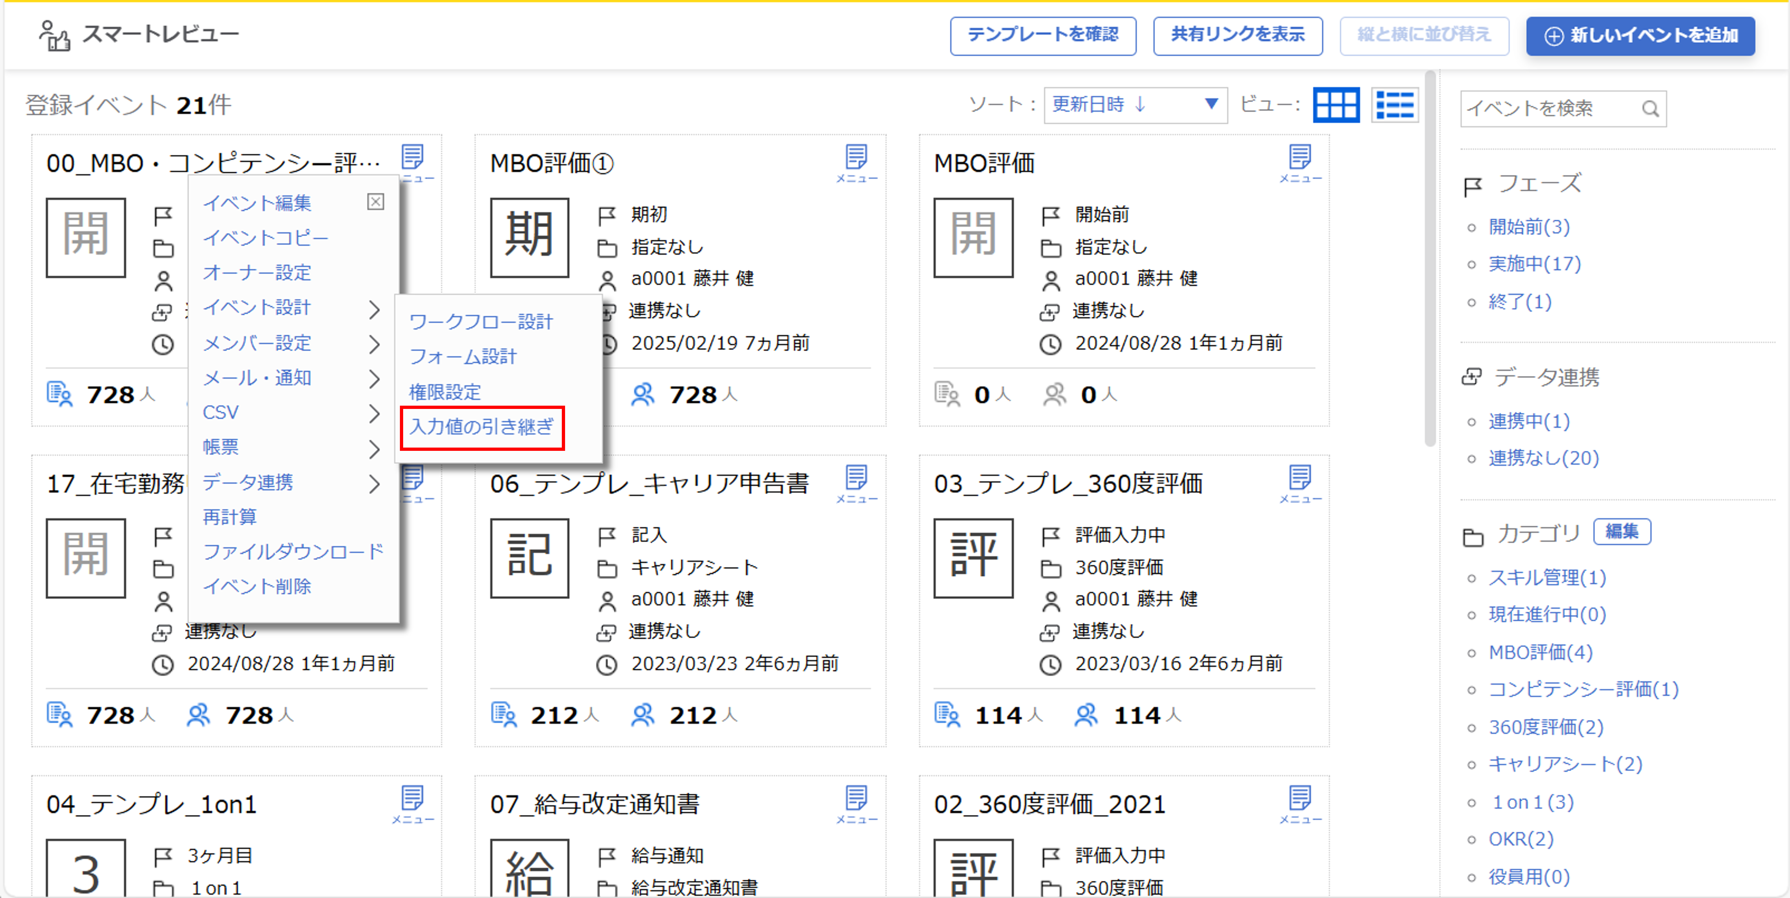Screen dimensions: 1790x898
Task: Toggle the sort direction arrow beside 更新日時
Action: [x=1140, y=105]
